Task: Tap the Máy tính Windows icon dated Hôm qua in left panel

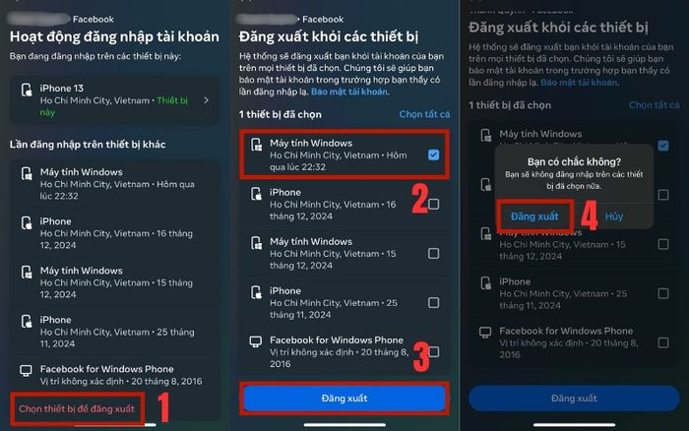Action: coord(27,174)
